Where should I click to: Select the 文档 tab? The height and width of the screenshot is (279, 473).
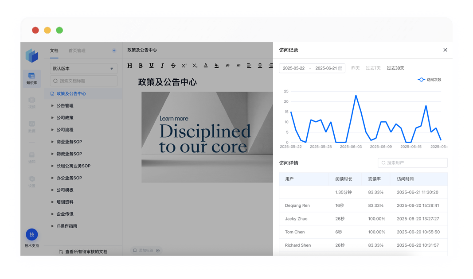pyautogui.click(x=54, y=50)
